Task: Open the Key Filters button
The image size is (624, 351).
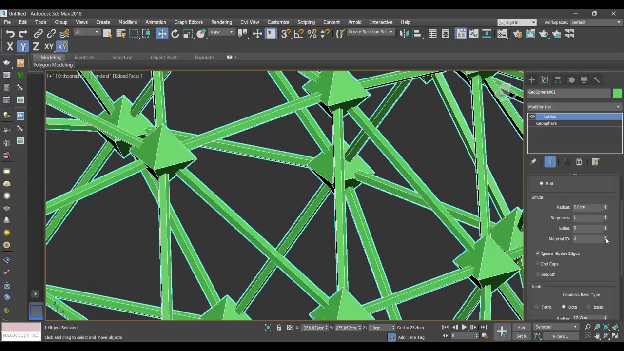Action: click(561, 336)
